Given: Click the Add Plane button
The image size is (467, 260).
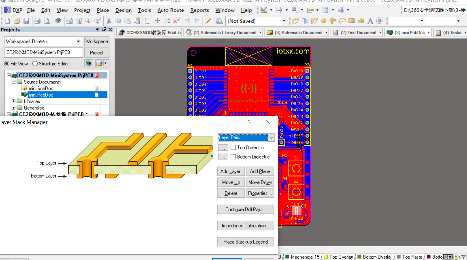Looking at the screenshot, I should point(260,171).
